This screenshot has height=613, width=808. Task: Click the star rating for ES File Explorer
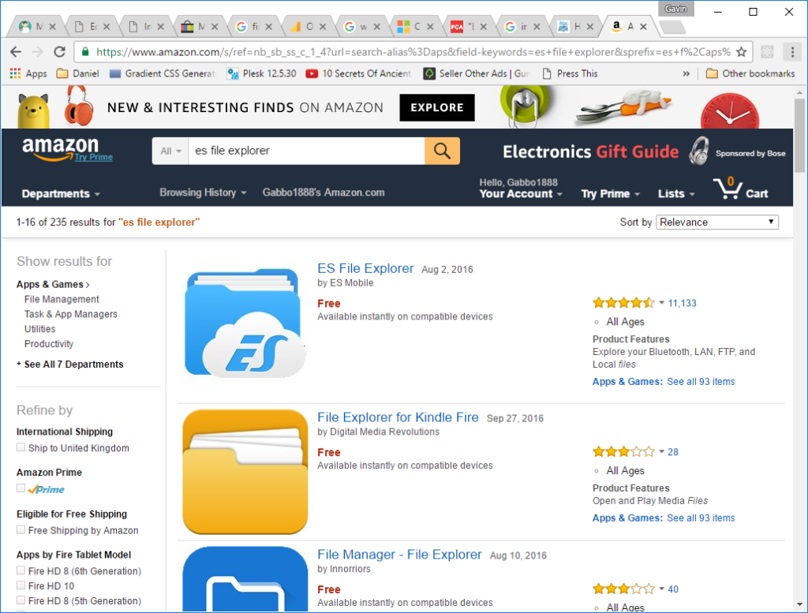pos(623,303)
